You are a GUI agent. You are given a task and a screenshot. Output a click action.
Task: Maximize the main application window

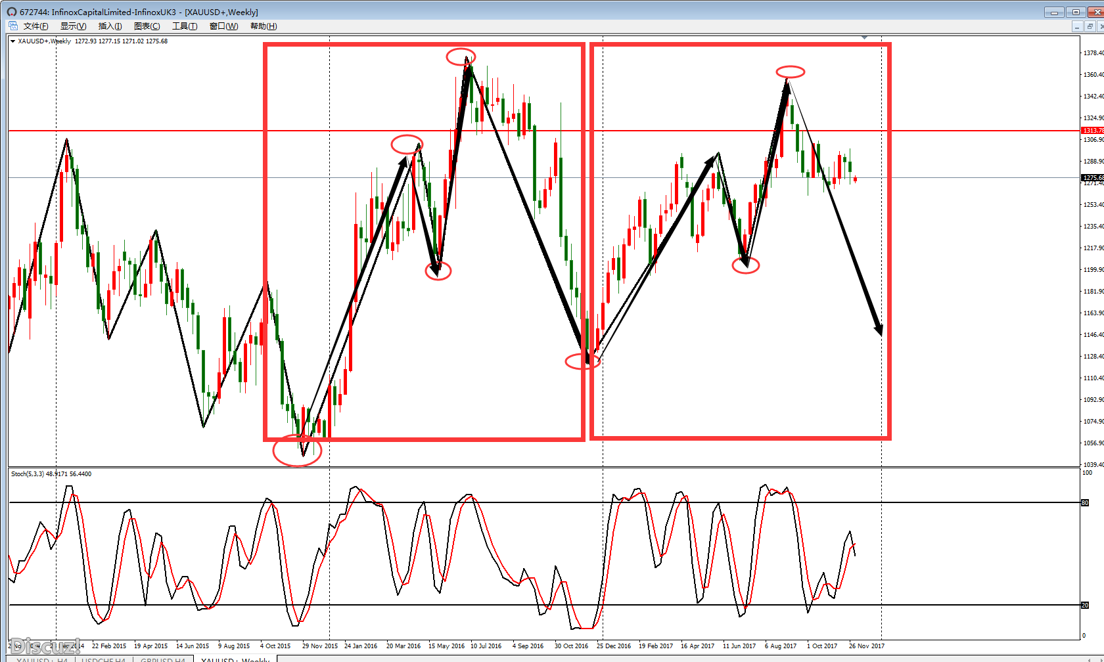[1076, 12]
